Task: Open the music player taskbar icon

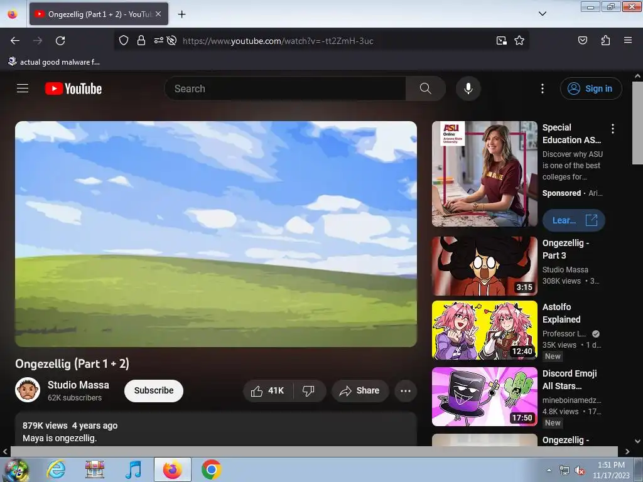Action: [x=133, y=469]
